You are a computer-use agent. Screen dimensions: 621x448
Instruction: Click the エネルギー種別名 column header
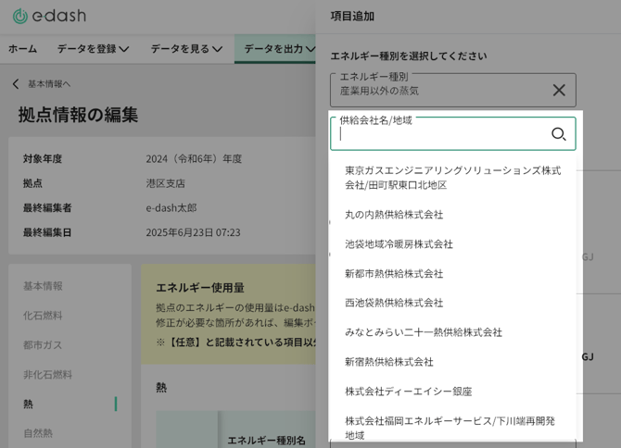point(266,440)
